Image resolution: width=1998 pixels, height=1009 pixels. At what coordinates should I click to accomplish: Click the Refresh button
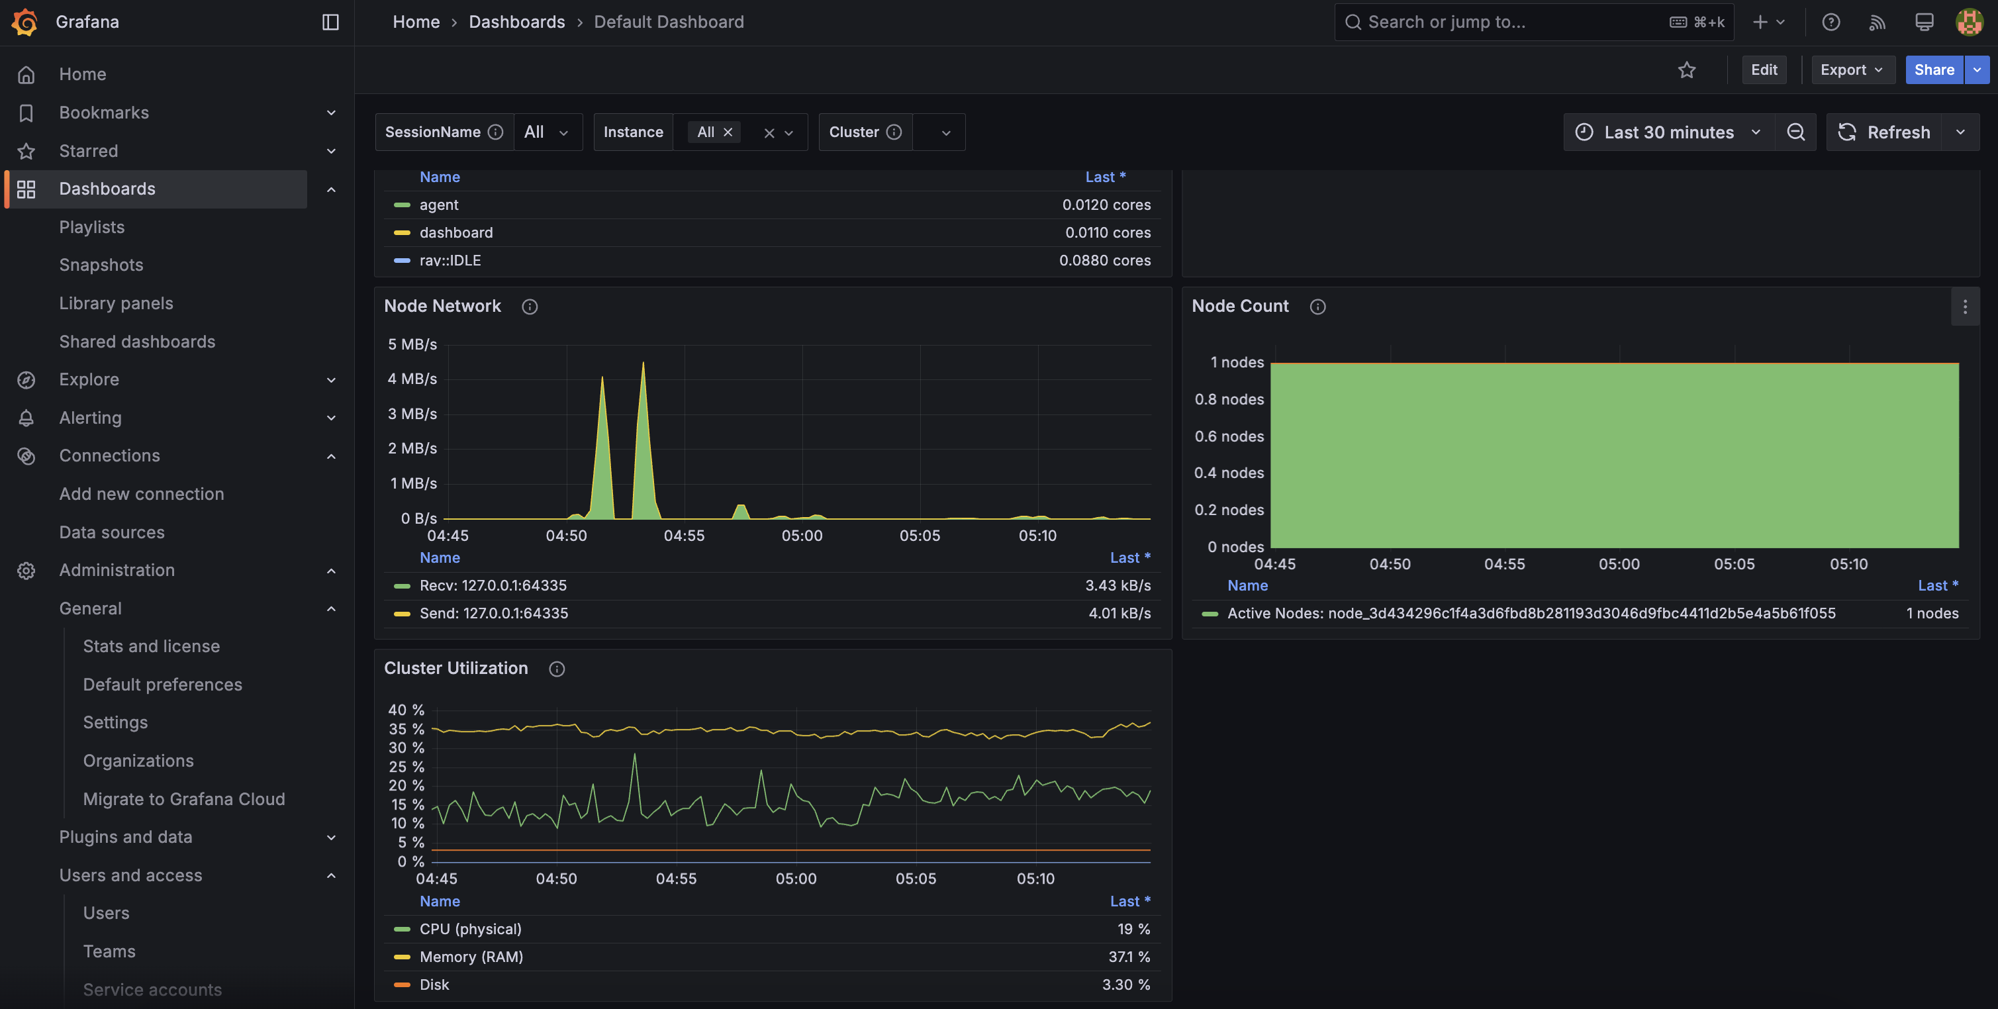1884,132
